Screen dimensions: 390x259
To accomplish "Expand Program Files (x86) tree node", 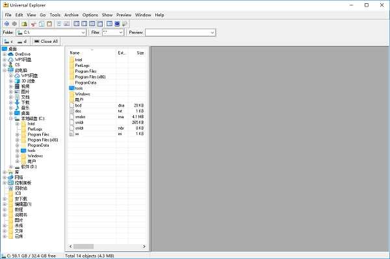I will (x=17, y=140).
